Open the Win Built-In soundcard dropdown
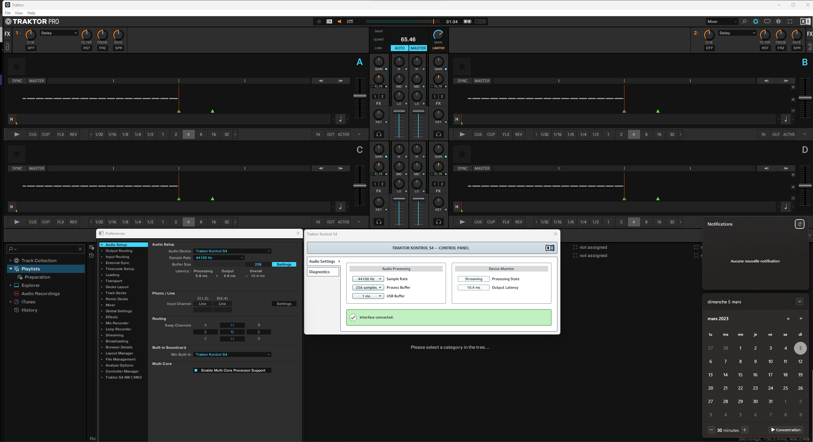 click(232, 354)
